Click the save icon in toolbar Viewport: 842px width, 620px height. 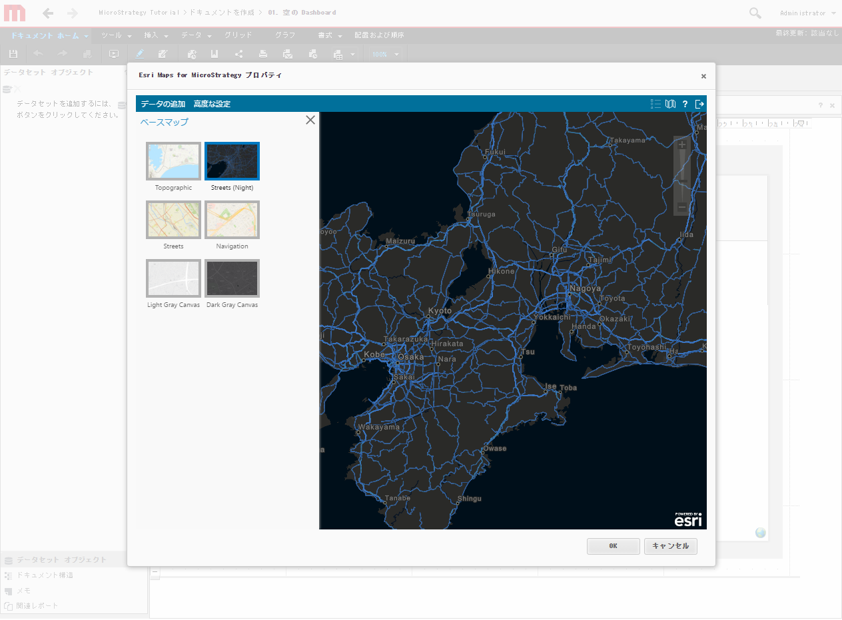13,54
